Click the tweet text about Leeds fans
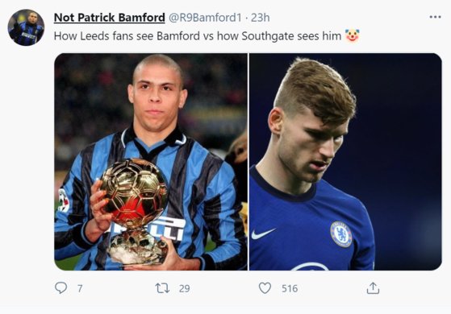 pos(198,36)
